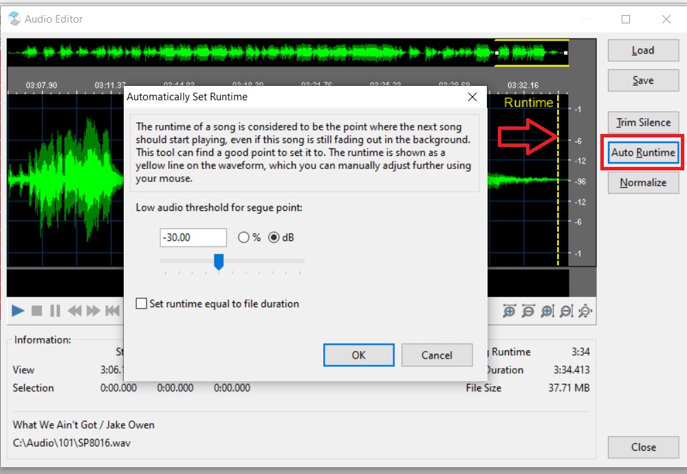
Task: Click the Audio Editor app icon
Action: [14, 19]
